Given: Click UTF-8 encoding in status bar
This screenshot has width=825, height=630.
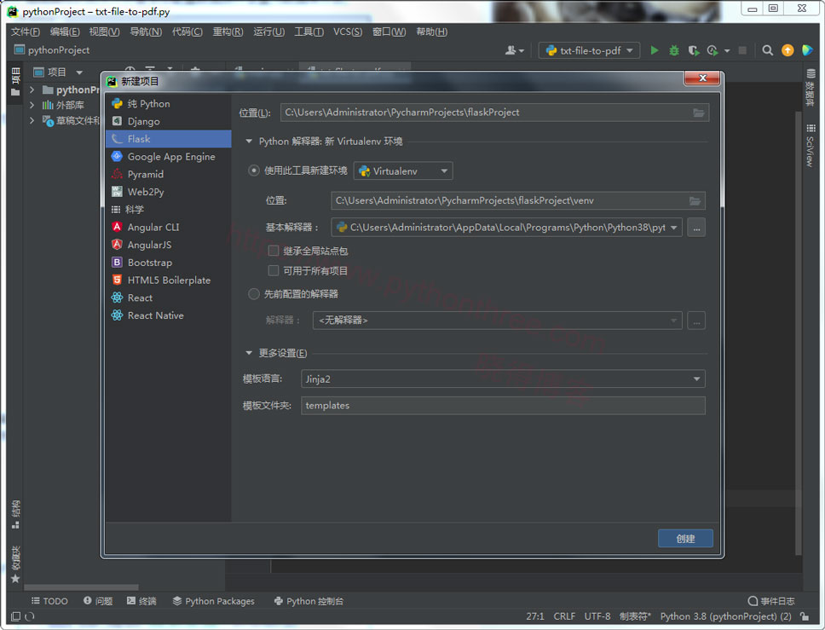Looking at the screenshot, I should pos(597,616).
